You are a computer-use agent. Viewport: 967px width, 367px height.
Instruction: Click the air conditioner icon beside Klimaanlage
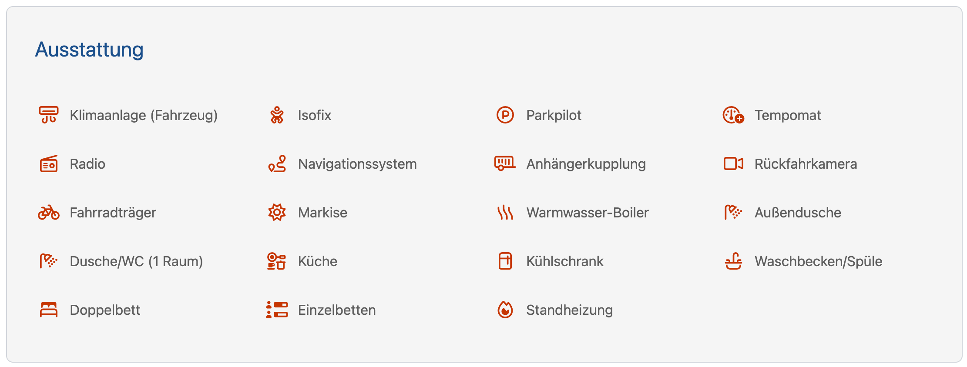48,115
